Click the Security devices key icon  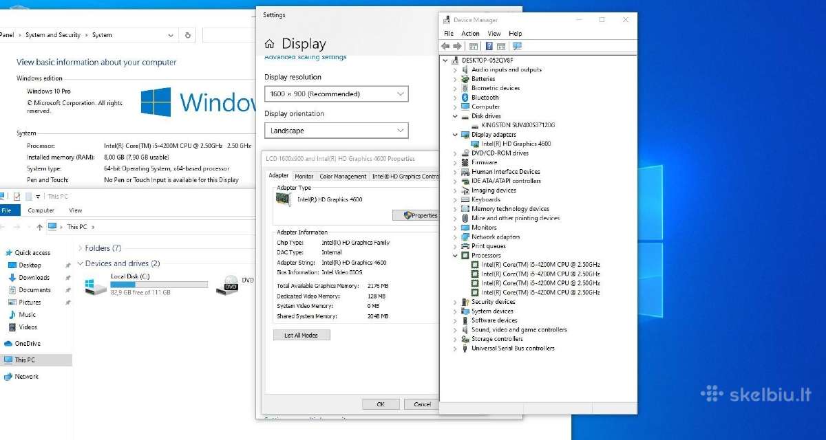[465, 302]
